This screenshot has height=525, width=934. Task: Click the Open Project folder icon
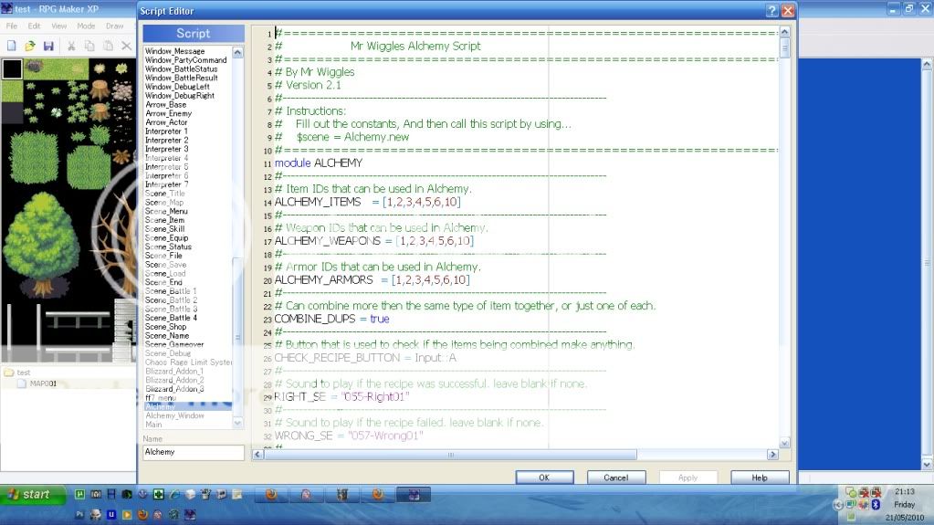pyautogui.click(x=30, y=46)
